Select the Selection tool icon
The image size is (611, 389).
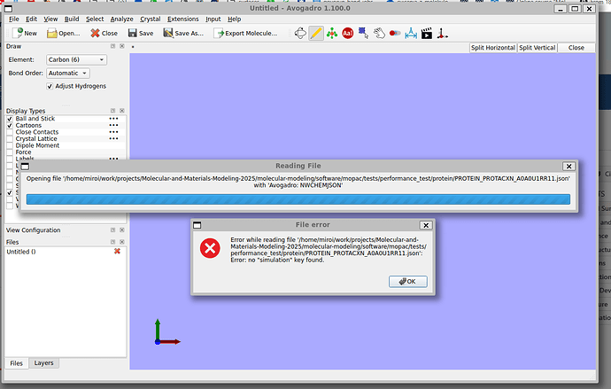pos(364,34)
